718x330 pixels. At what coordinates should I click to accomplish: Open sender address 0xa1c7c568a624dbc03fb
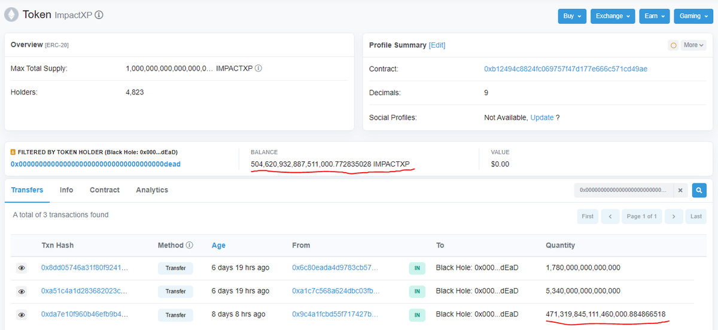pos(336,291)
